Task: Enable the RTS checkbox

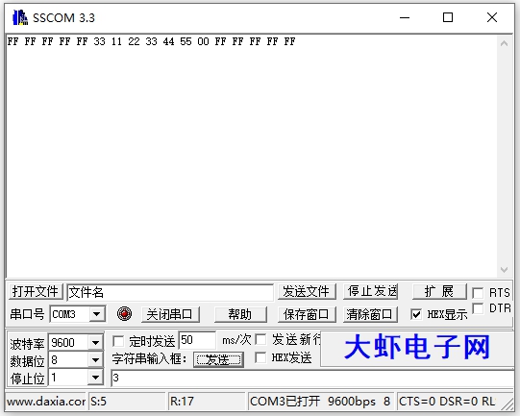Action: 478,293
